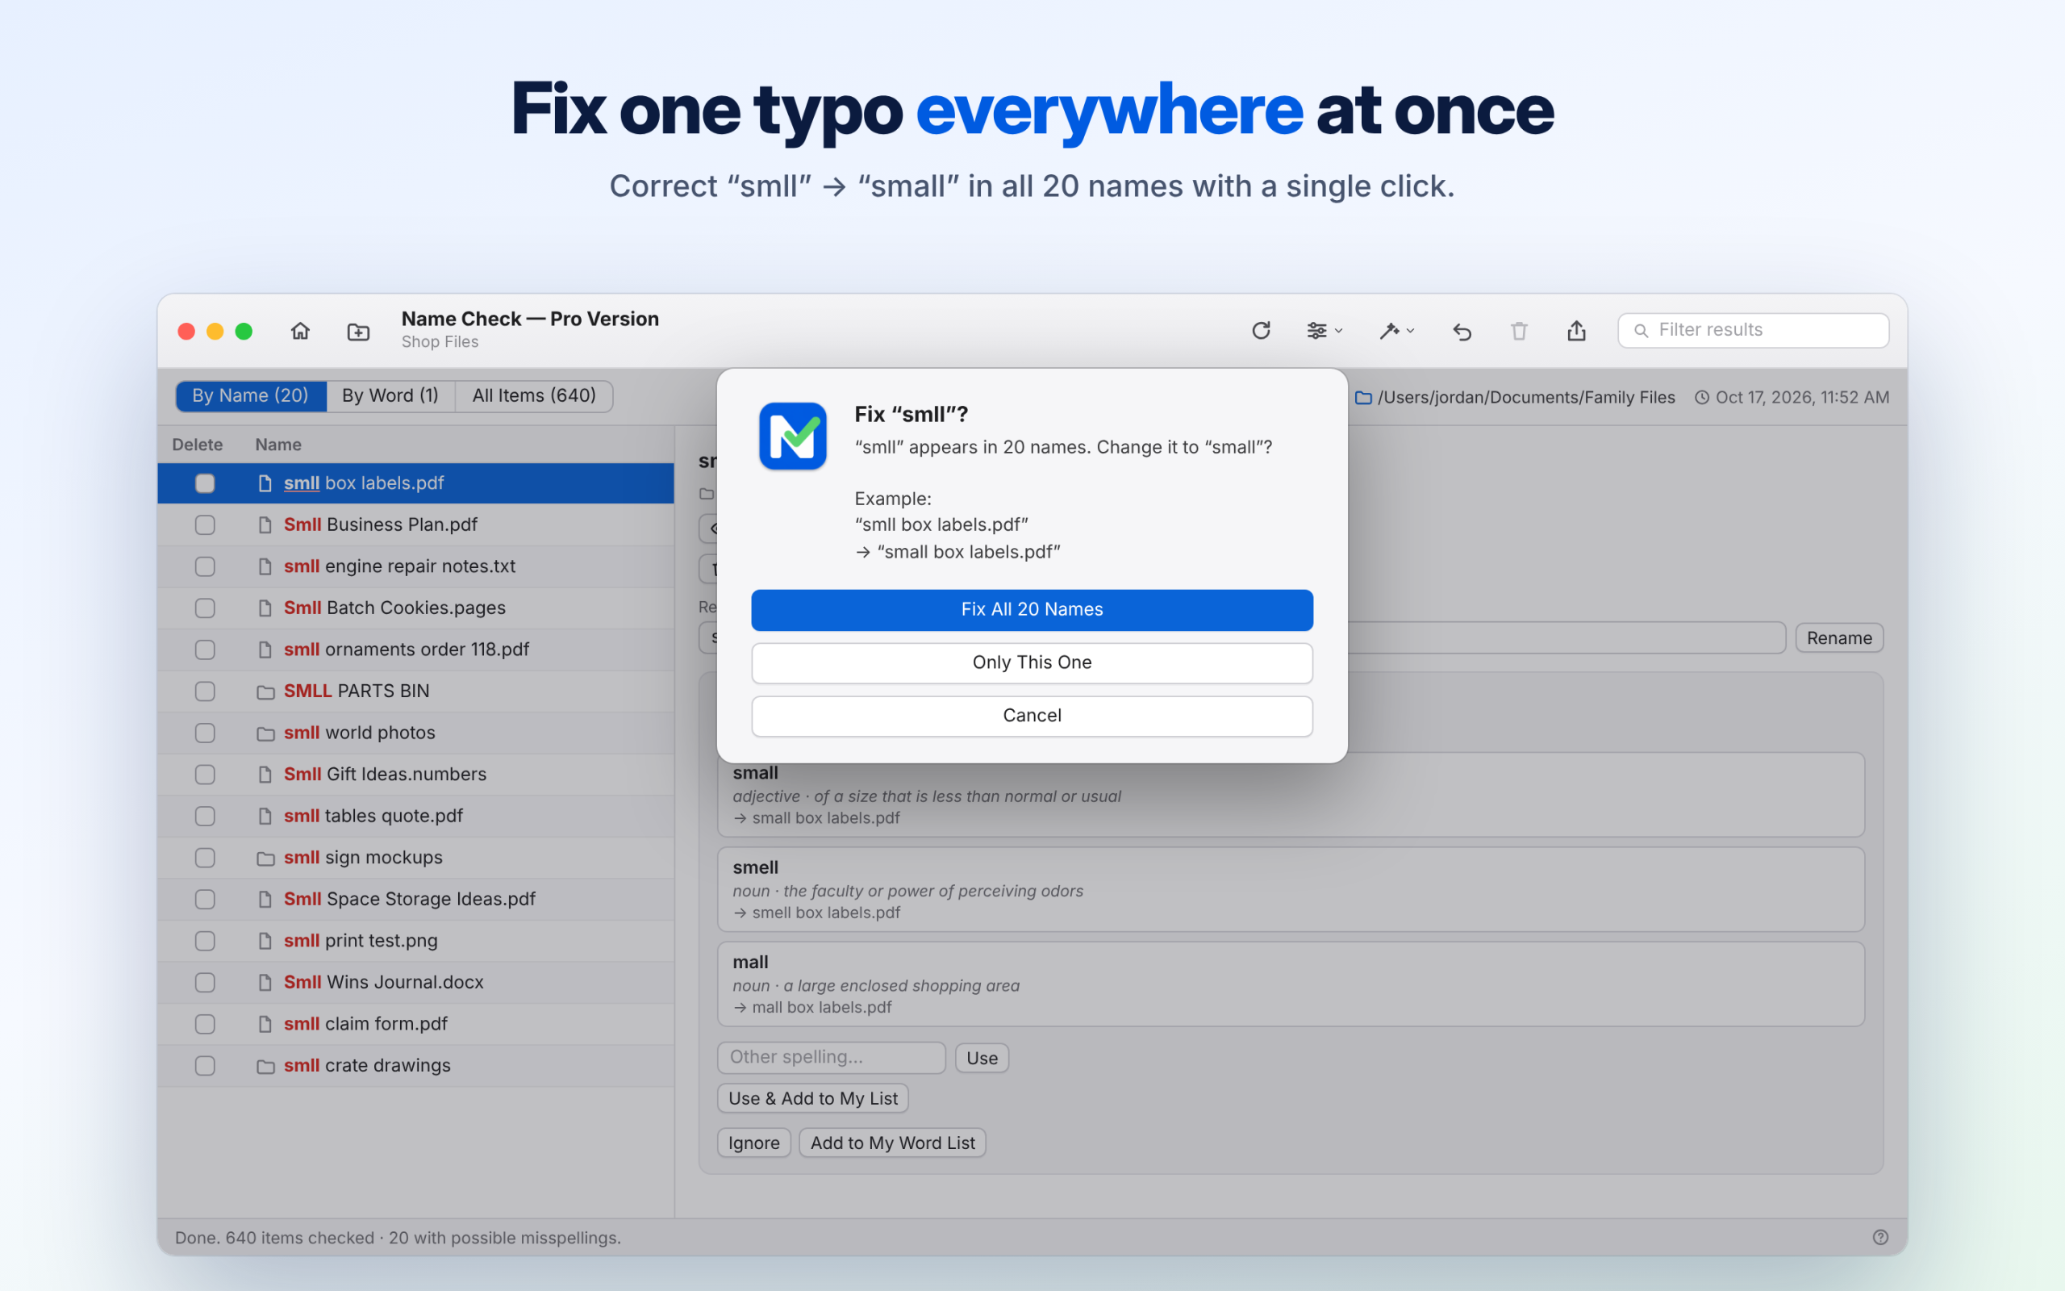Select the smell suggestion card

[1290, 890]
